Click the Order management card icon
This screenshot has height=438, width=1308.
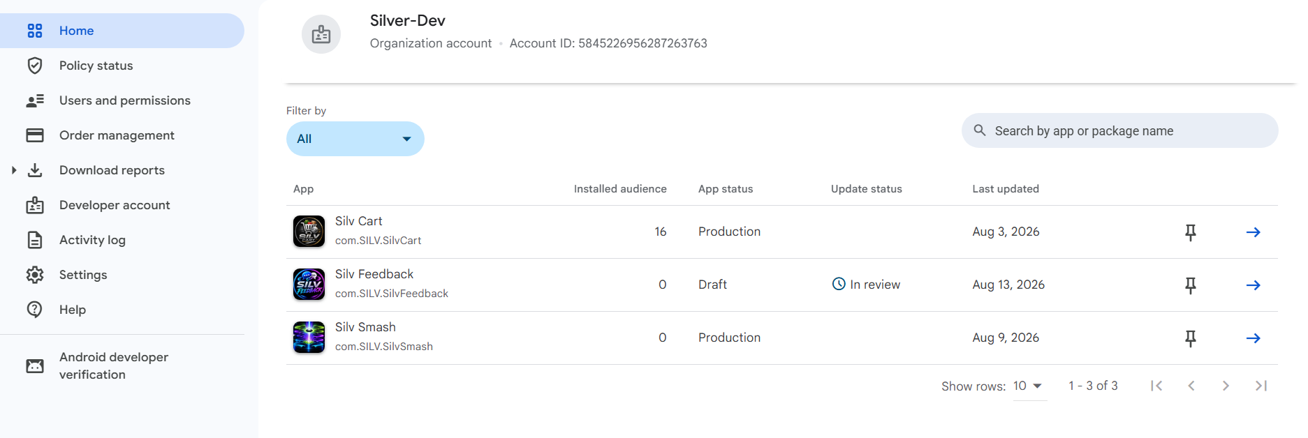(35, 135)
